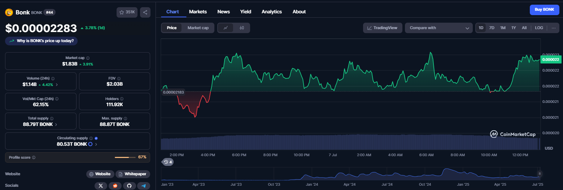Click Market cap info icon

click(88, 58)
